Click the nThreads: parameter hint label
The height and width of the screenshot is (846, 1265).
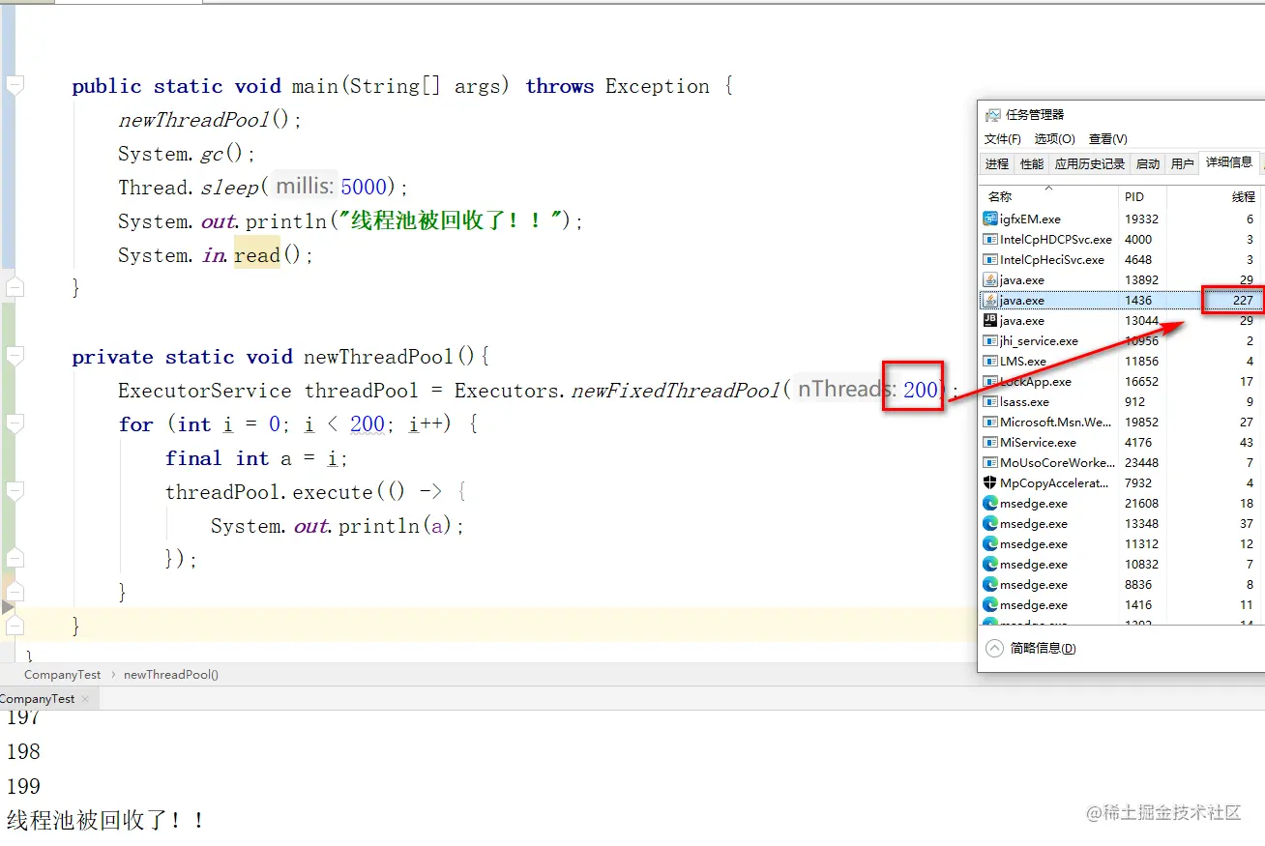pos(846,390)
